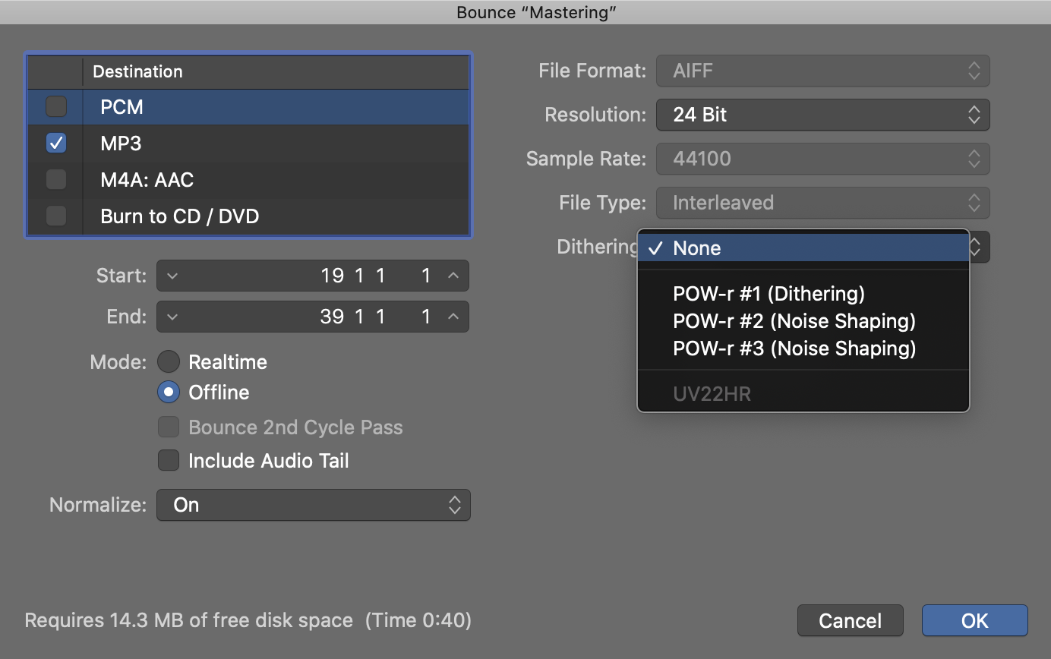The height and width of the screenshot is (659, 1051).
Task: Select the Realtime bounce mode
Action: (169, 361)
